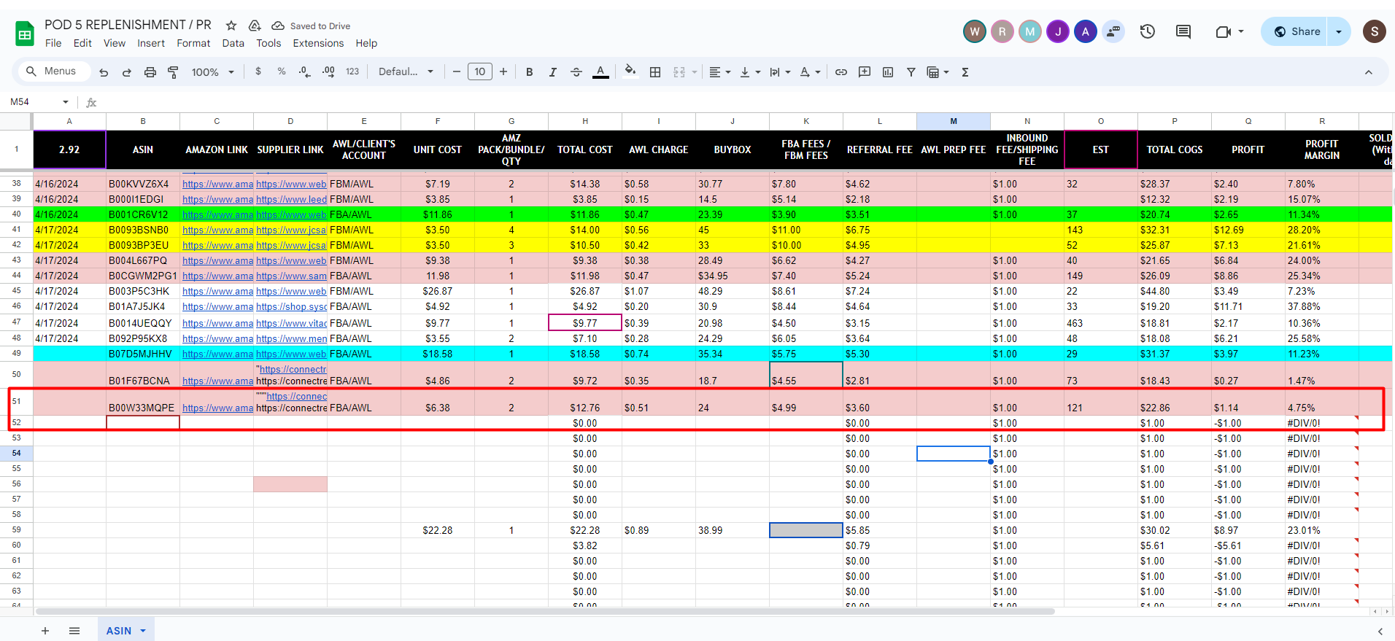1395x641 pixels.
Task: Select column M header
Action: point(954,121)
